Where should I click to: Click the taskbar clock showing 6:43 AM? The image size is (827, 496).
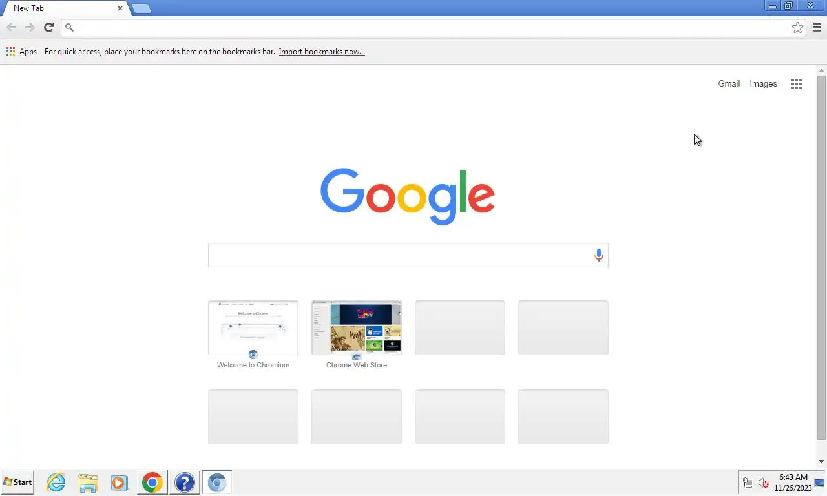click(793, 482)
